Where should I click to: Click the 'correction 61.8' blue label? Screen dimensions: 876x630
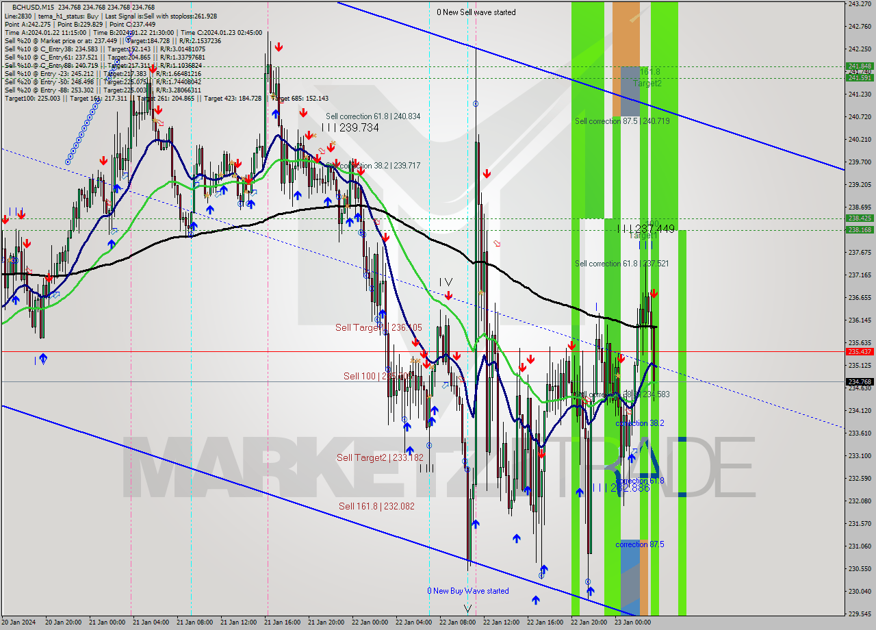[639, 481]
